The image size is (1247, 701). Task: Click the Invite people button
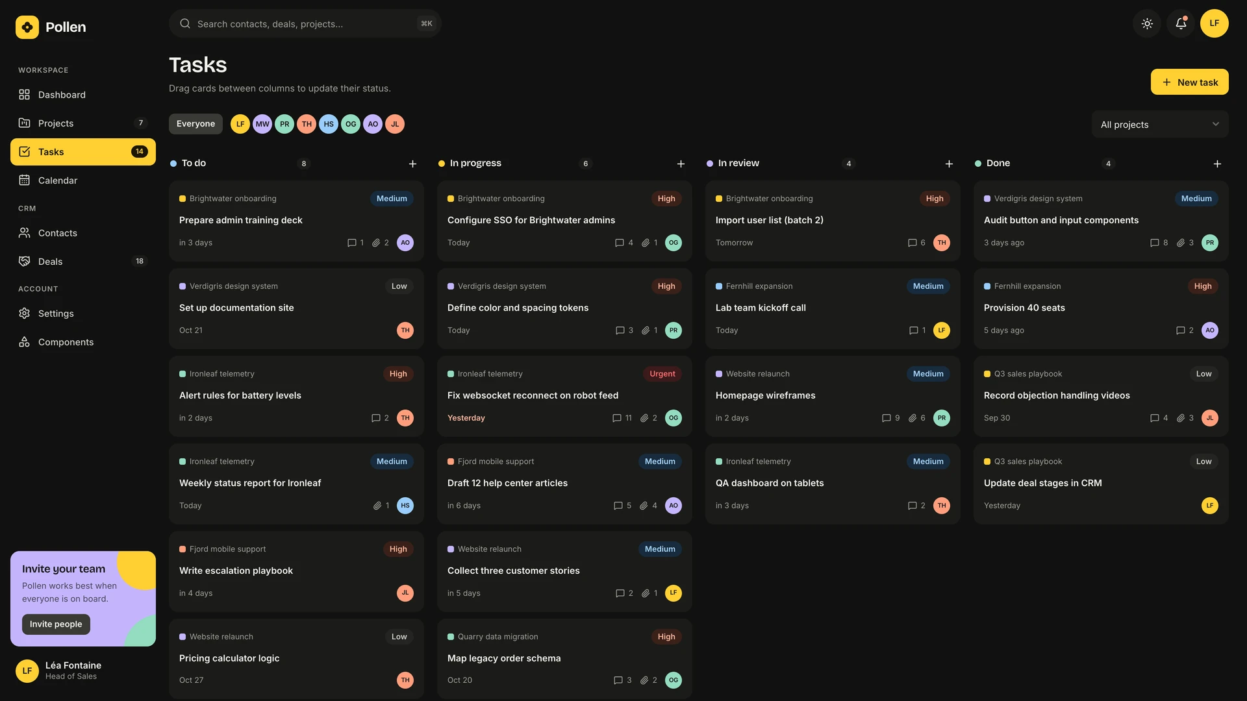point(56,624)
